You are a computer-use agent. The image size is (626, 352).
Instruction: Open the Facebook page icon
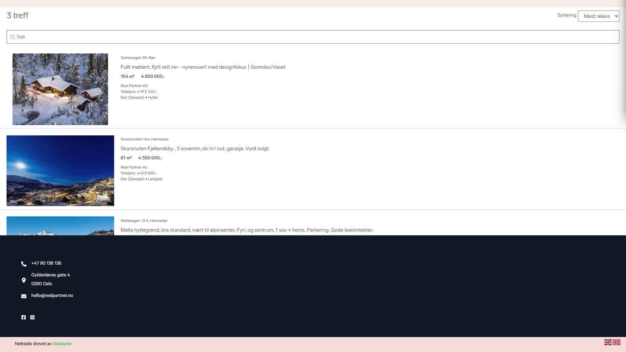[x=23, y=317]
